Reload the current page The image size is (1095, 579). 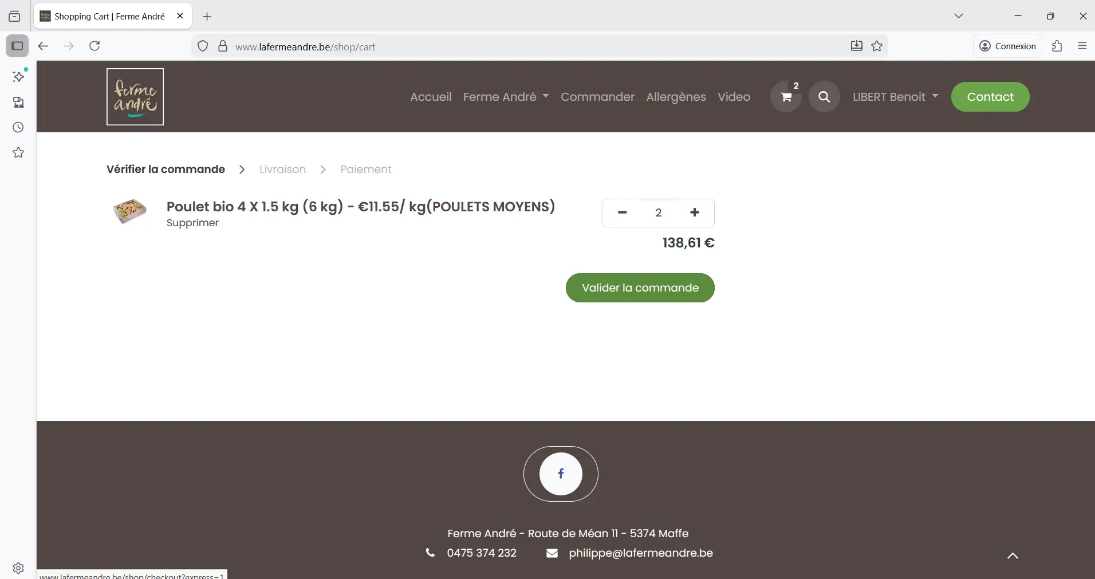tap(95, 46)
